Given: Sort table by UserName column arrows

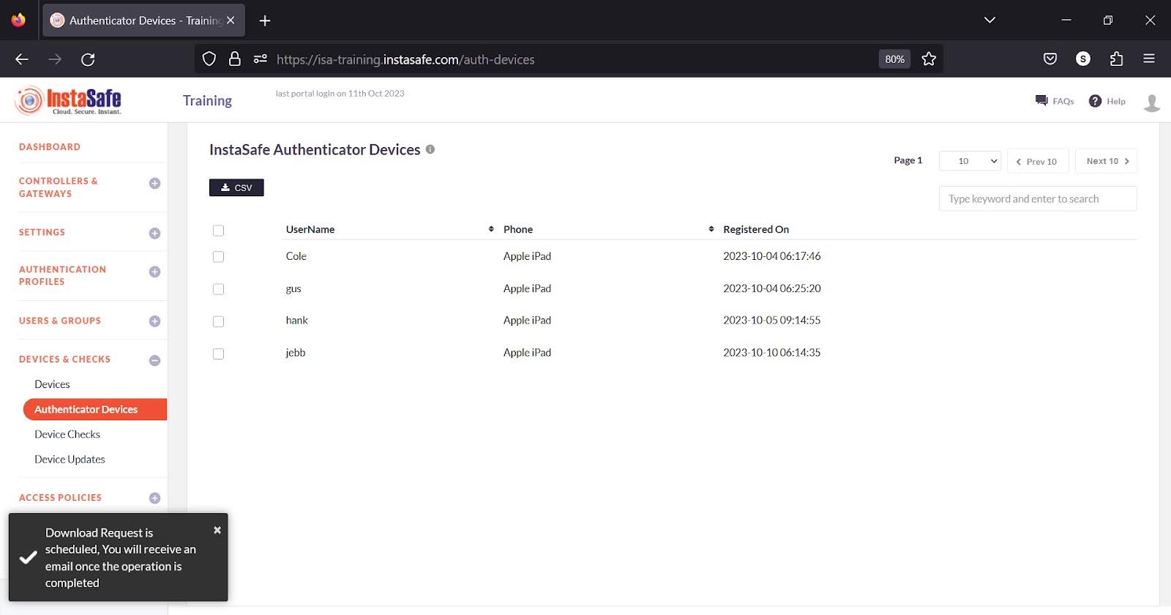Looking at the screenshot, I should click(x=491, y=229).
